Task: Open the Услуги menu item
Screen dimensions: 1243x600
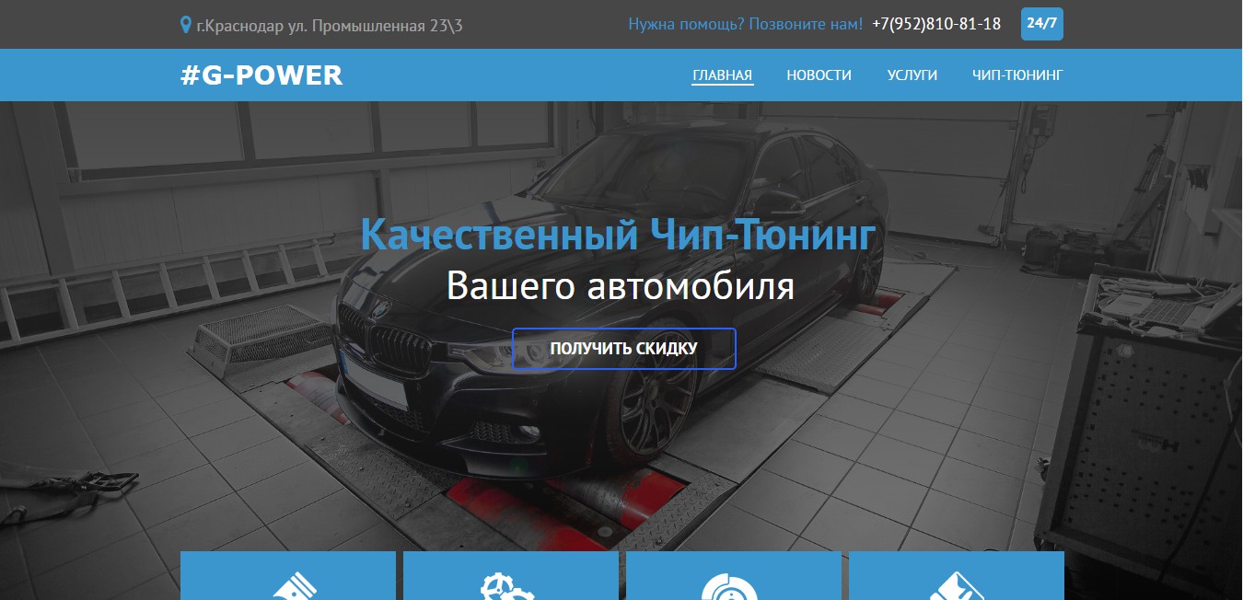Action: click(x=912, y=75)
